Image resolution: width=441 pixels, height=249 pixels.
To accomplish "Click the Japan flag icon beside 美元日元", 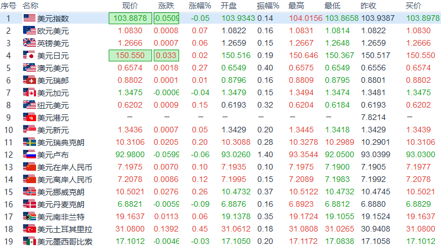I will pyautogui.click(x=29, y=55).
